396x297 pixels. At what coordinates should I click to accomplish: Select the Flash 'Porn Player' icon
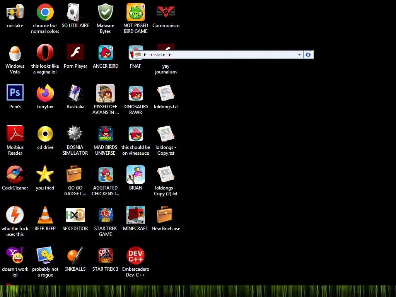(x=75, y=52)
